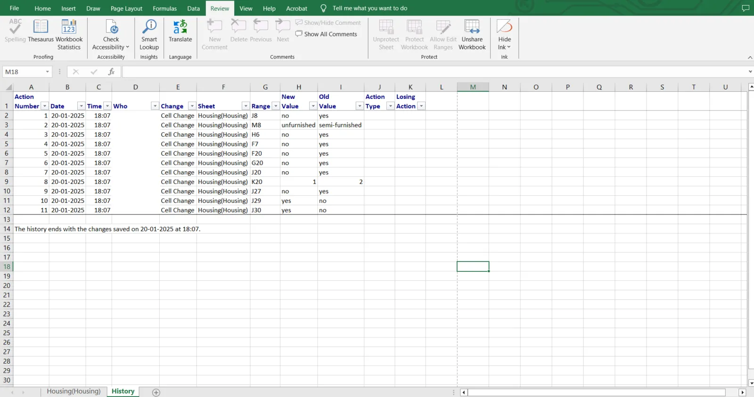
Task: Open the feedback comments icon at top right
Action: point(746,8)
